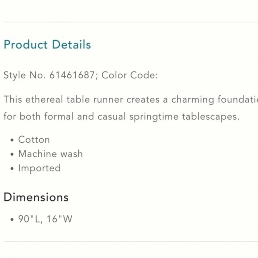Click the Imported list item

click(x=39, y=168)
